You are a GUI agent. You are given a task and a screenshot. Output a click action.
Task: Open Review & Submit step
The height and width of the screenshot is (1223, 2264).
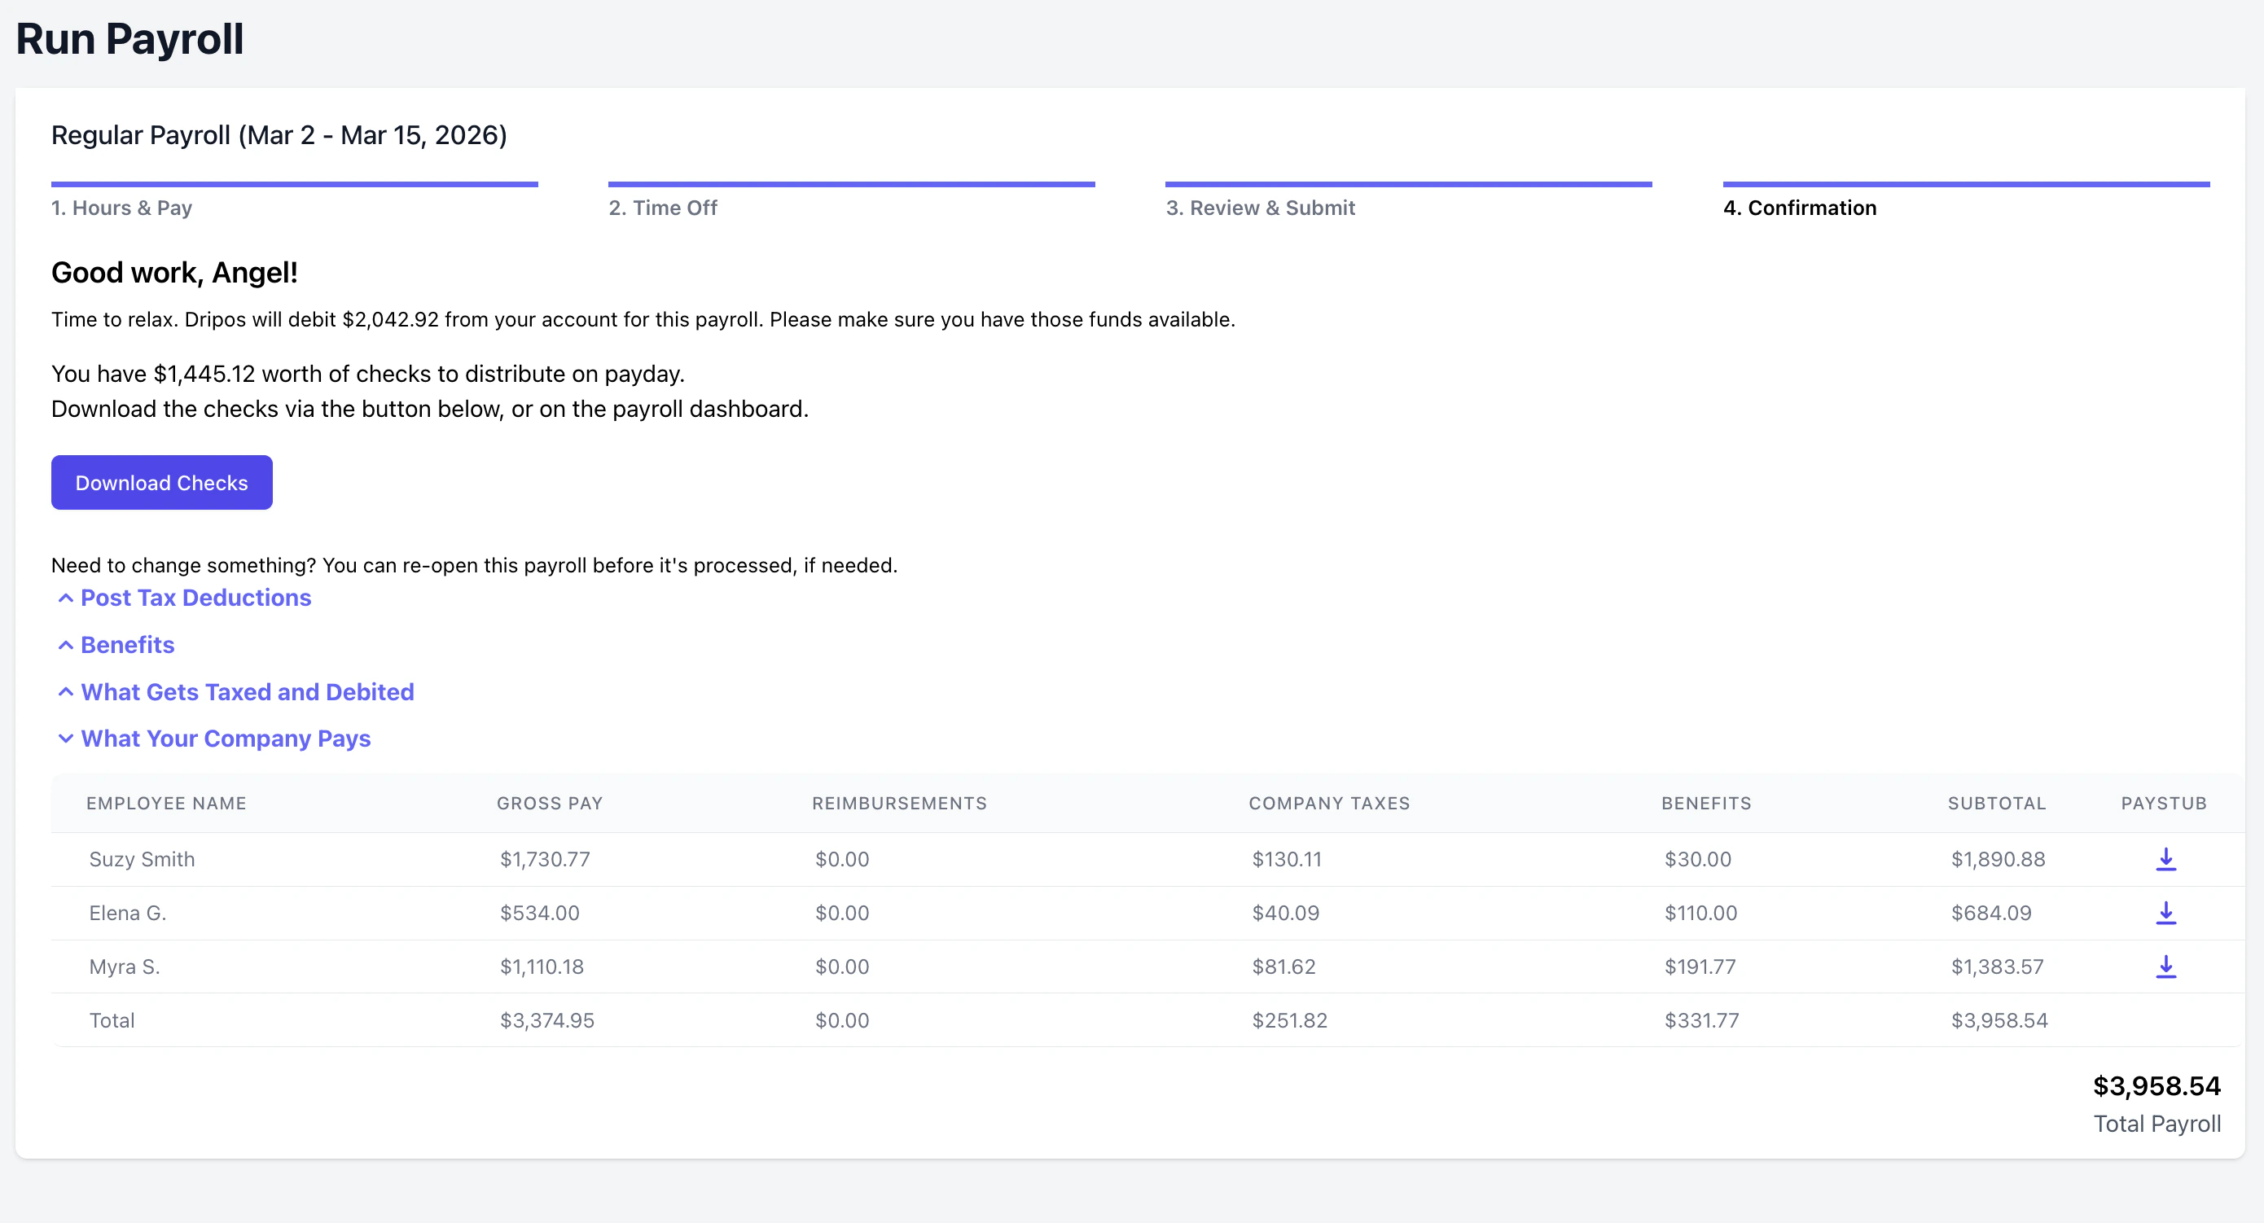point(1259,208)
